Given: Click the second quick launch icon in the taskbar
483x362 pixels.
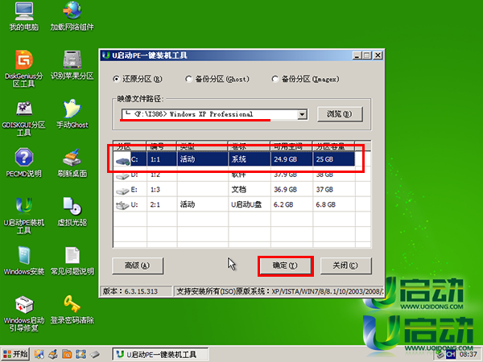Looking at the screenshot, I should [53, 354].
